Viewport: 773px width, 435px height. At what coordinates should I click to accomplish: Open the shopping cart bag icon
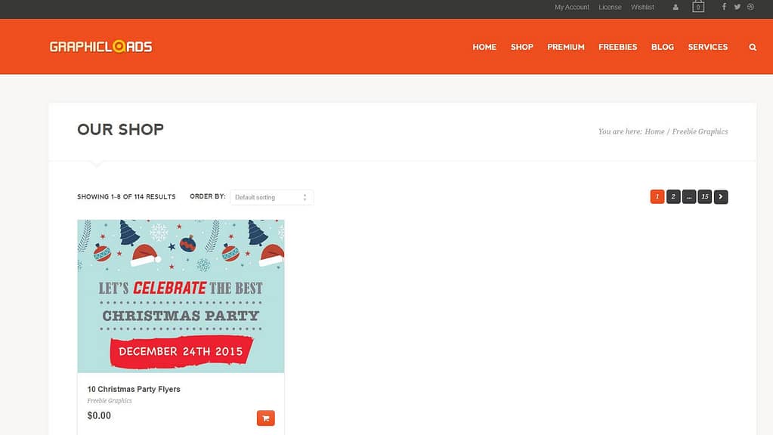[x=698, y=7]
